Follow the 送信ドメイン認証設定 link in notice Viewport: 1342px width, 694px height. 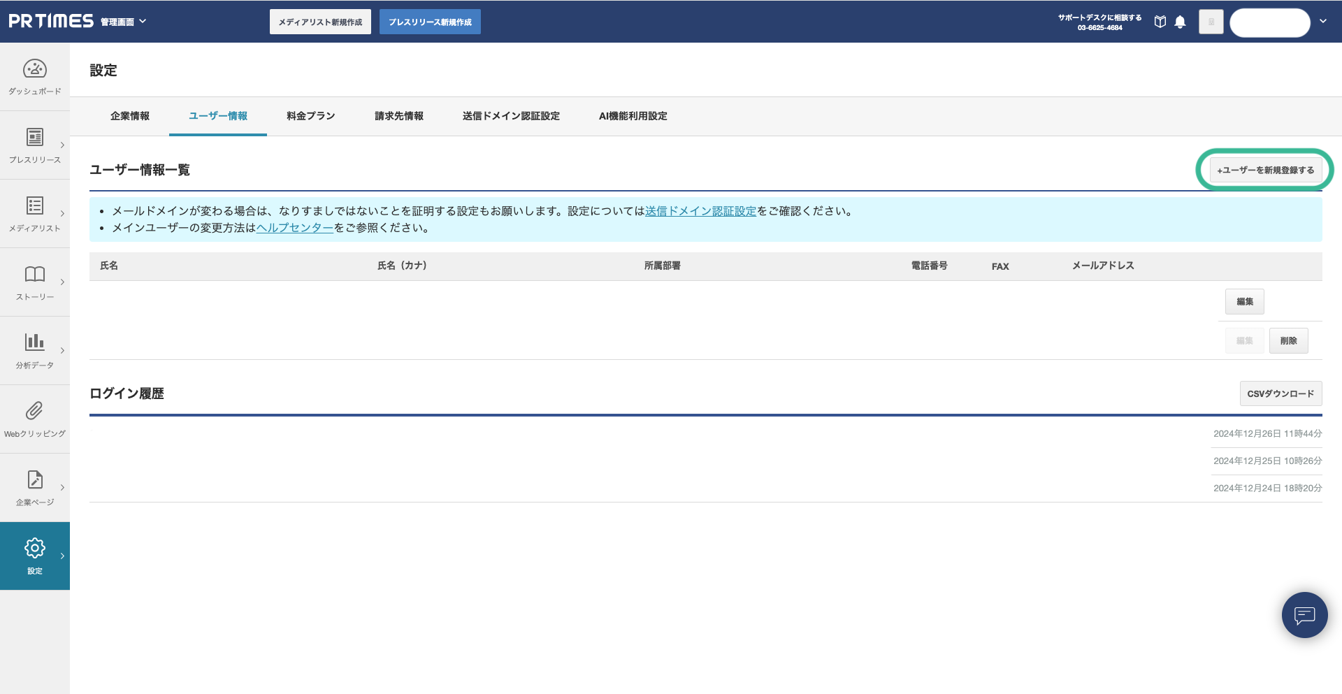pyautogui.click(x=700, y=211)
